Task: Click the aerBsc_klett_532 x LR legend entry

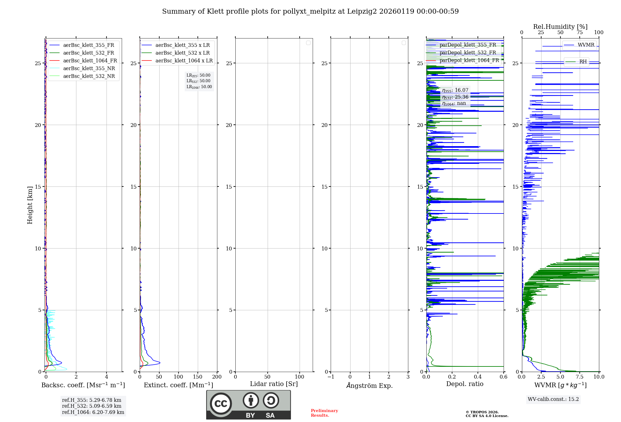Action: (182, 53)
